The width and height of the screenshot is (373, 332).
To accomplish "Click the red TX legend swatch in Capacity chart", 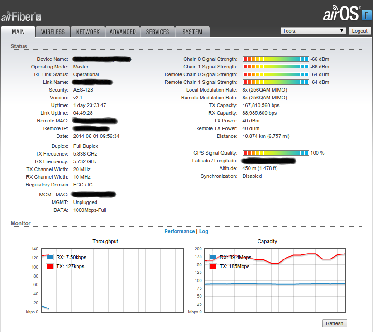I will [213, 266].
